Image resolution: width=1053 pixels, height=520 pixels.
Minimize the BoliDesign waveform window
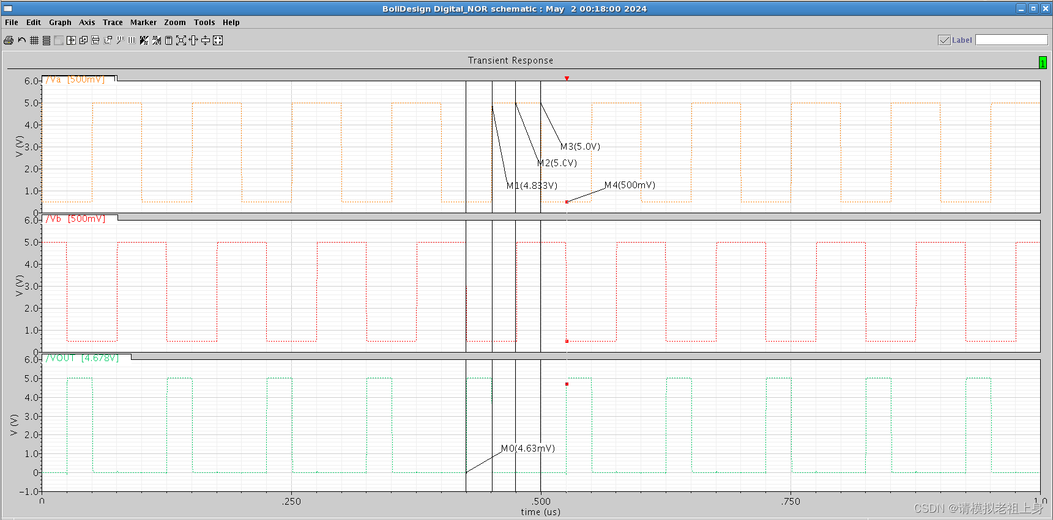coord(1021,9)
